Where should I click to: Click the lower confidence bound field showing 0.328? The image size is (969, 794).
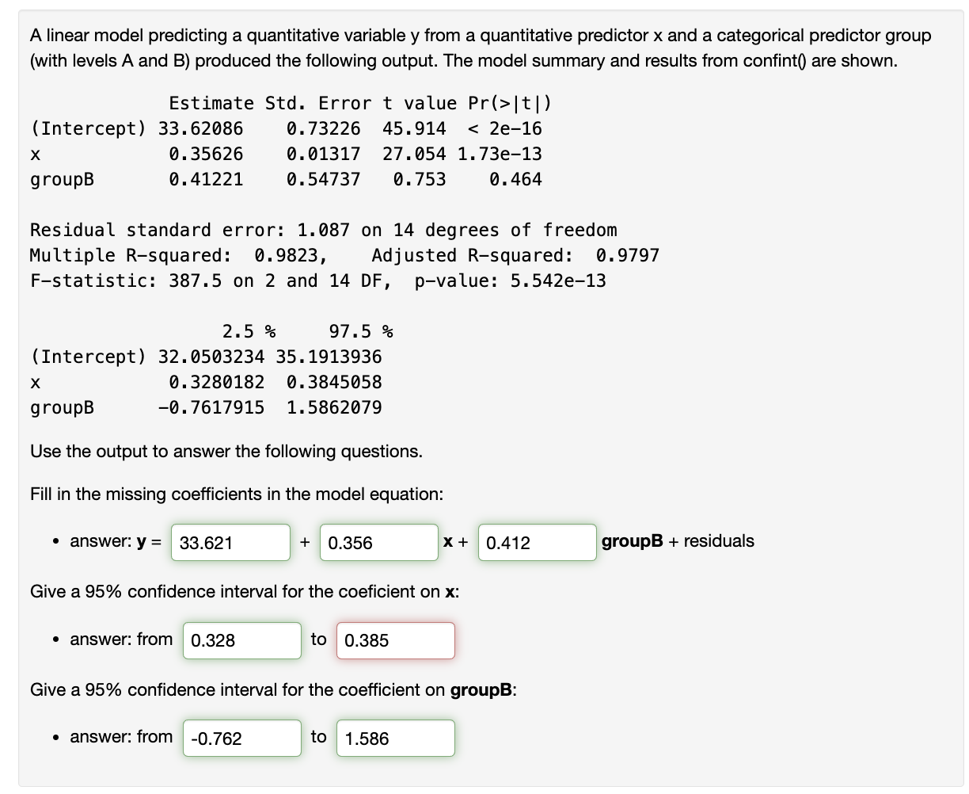click(x=241, y=640)
